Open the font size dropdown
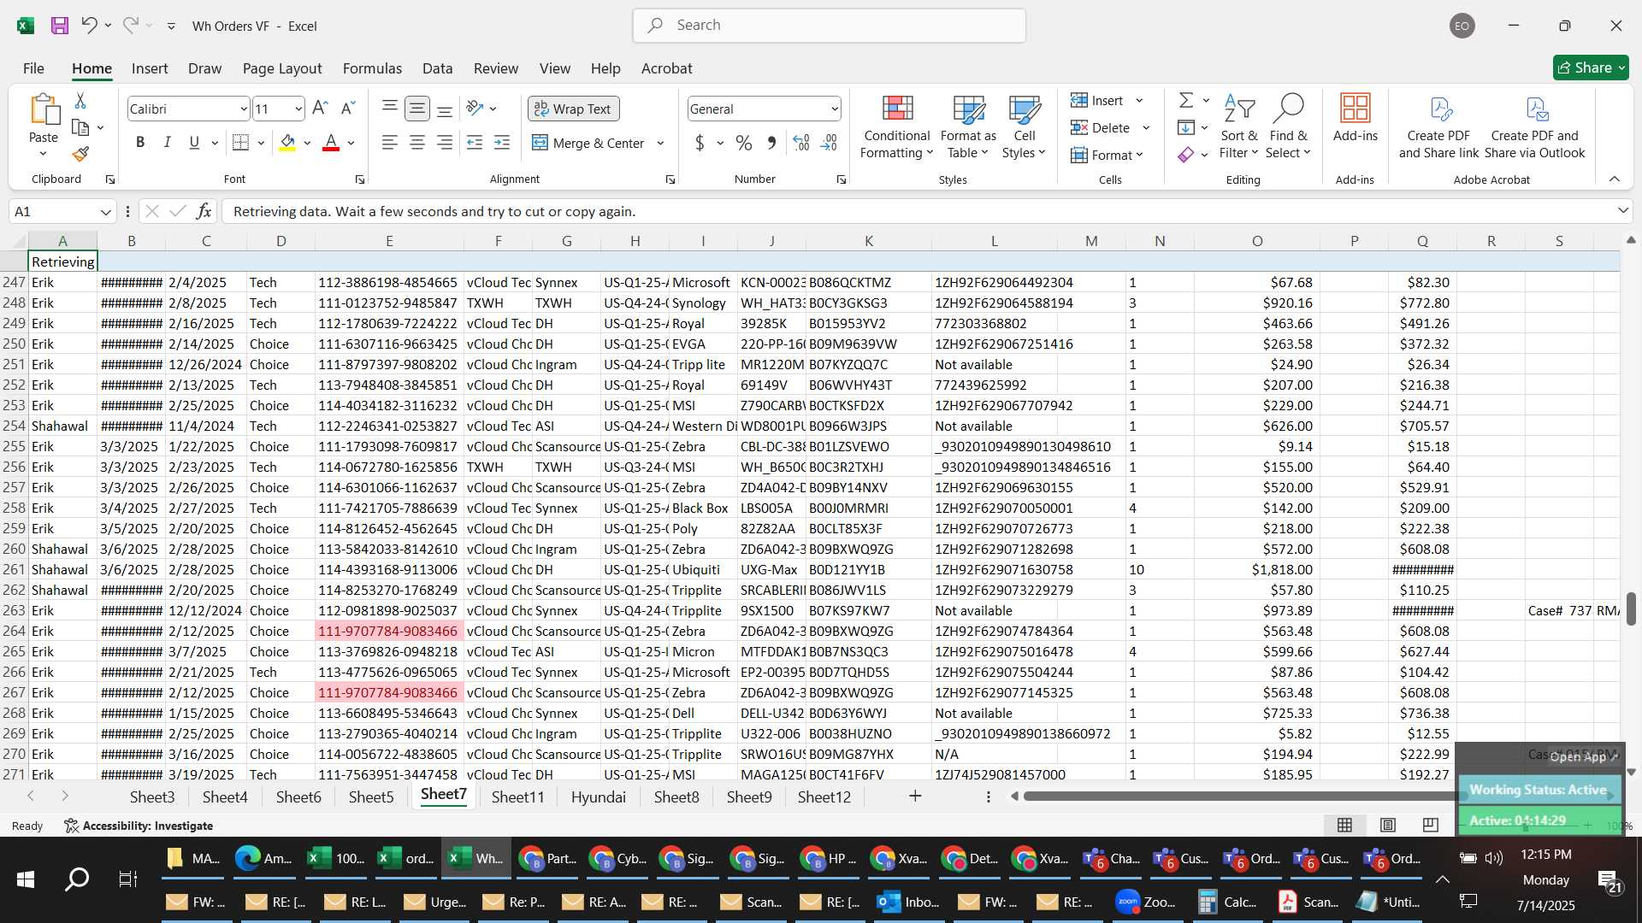 tap(298, 109)
